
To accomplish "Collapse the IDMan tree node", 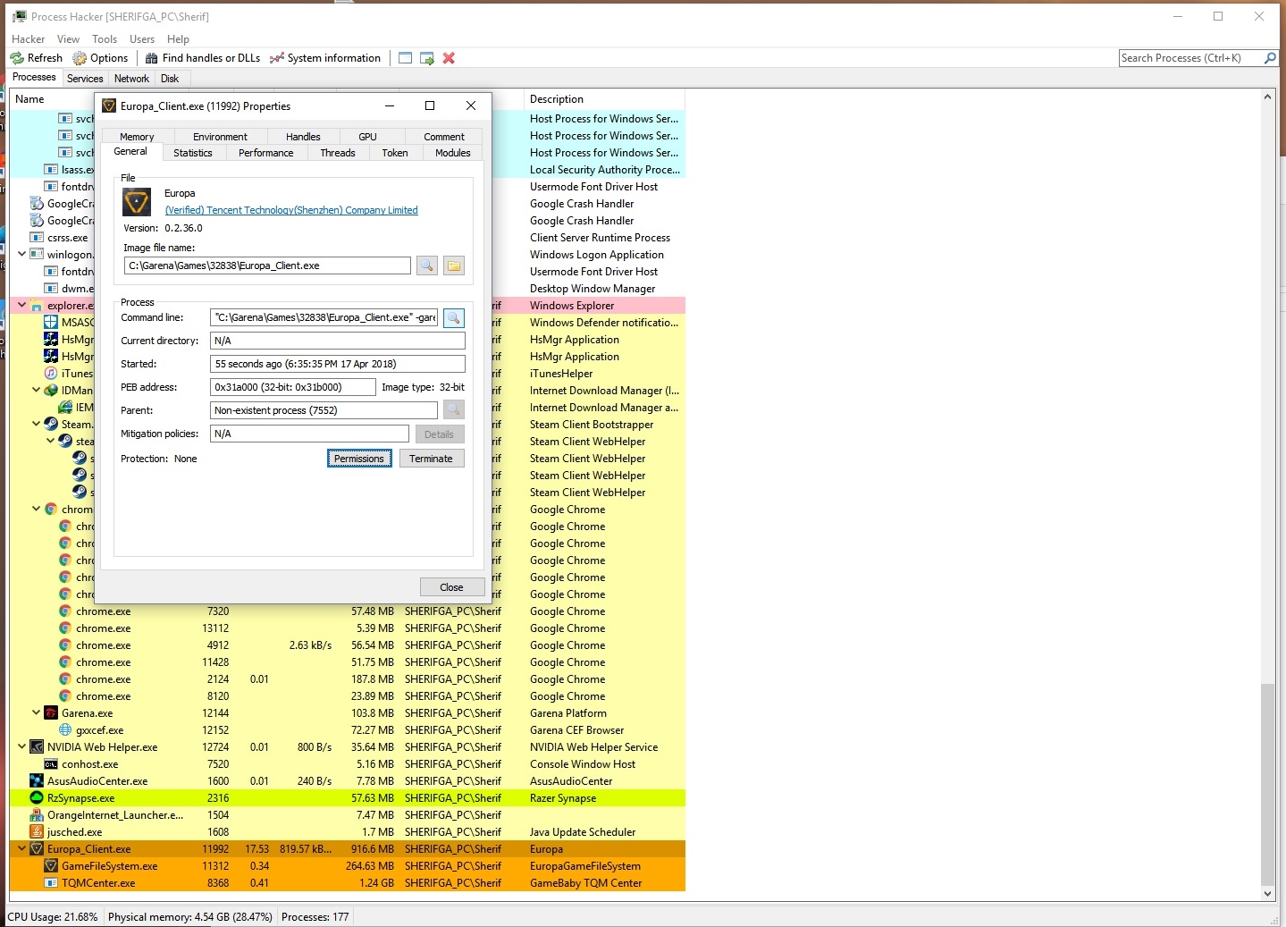I will [36, 391].
